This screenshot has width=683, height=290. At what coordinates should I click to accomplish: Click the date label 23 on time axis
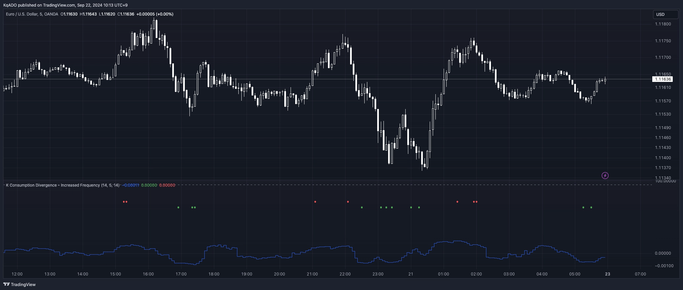(607, 274)
